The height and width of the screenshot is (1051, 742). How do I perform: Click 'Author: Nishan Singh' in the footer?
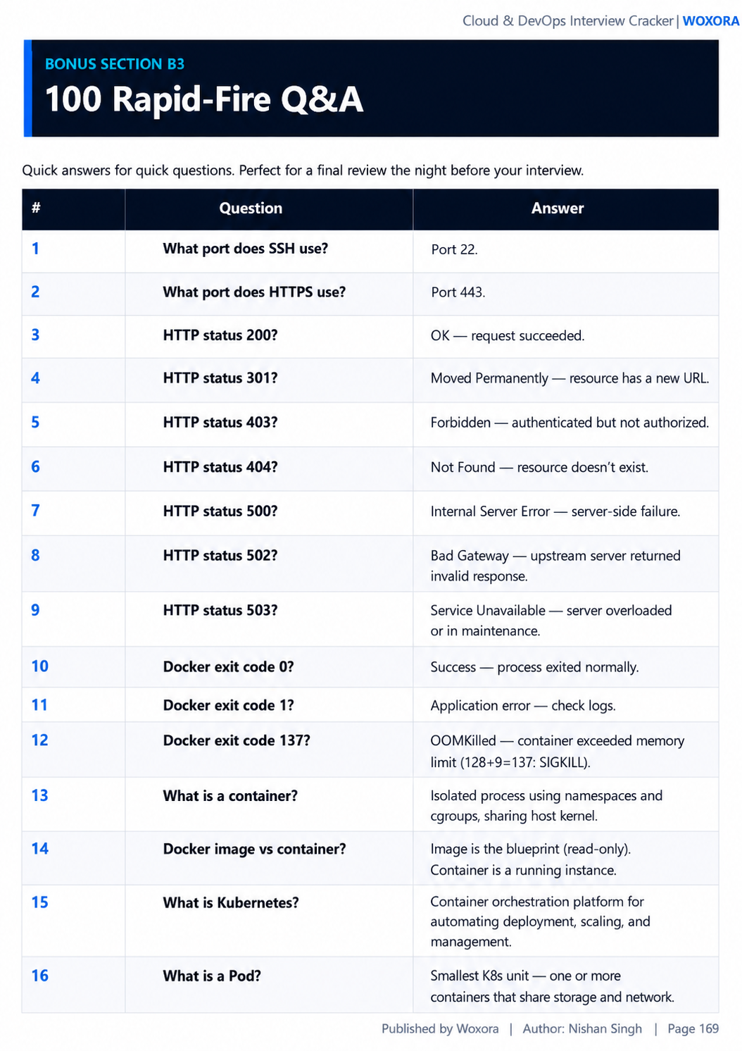pyautogui.click(x=582, y=1028)
